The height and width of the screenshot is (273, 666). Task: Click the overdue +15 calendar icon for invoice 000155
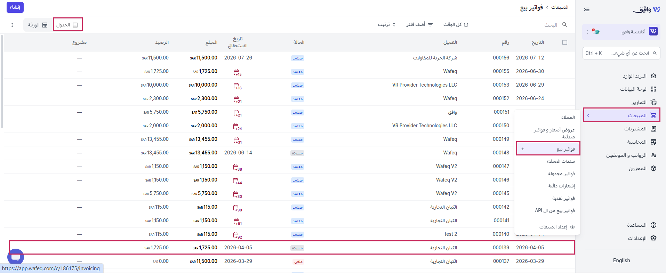237,72
